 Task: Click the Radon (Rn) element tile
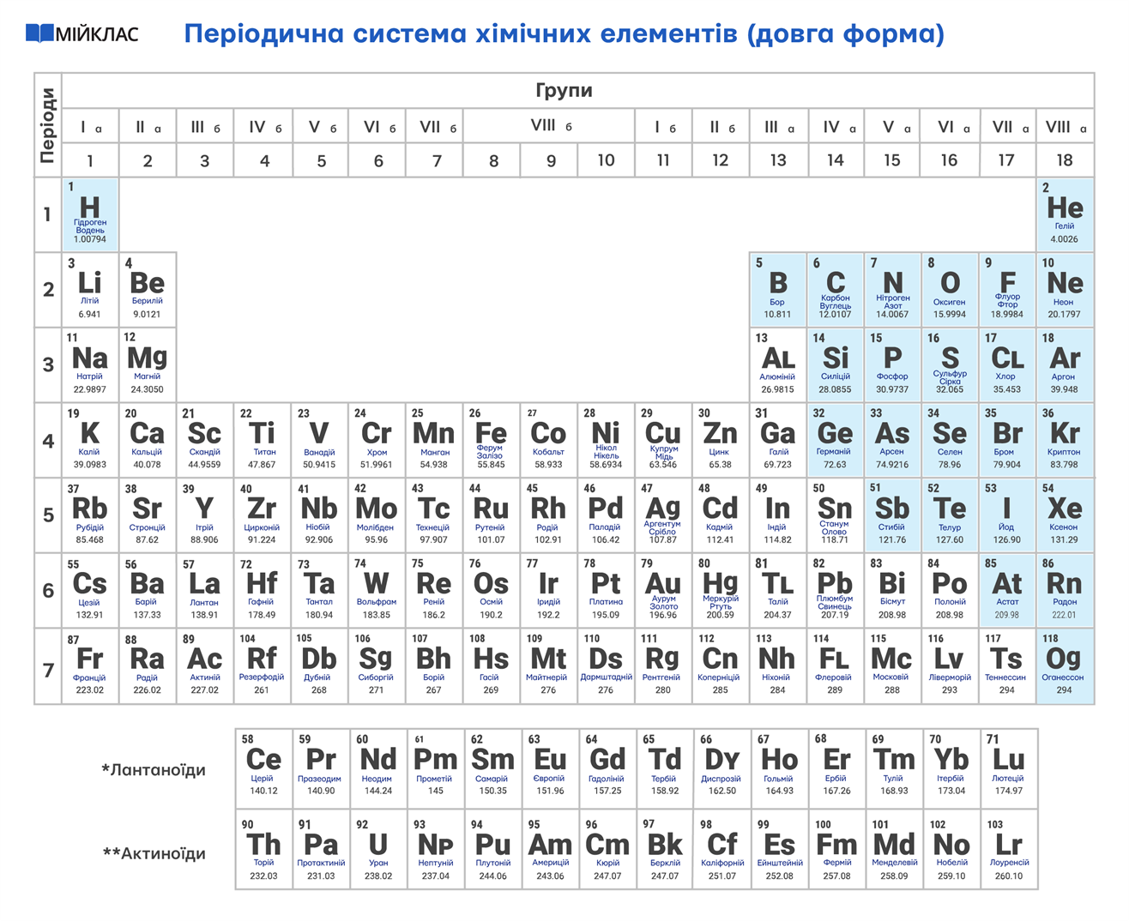tap(1064, 588)
